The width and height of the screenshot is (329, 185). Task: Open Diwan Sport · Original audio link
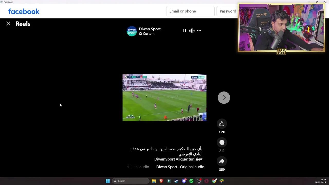[x=180, y=167]
